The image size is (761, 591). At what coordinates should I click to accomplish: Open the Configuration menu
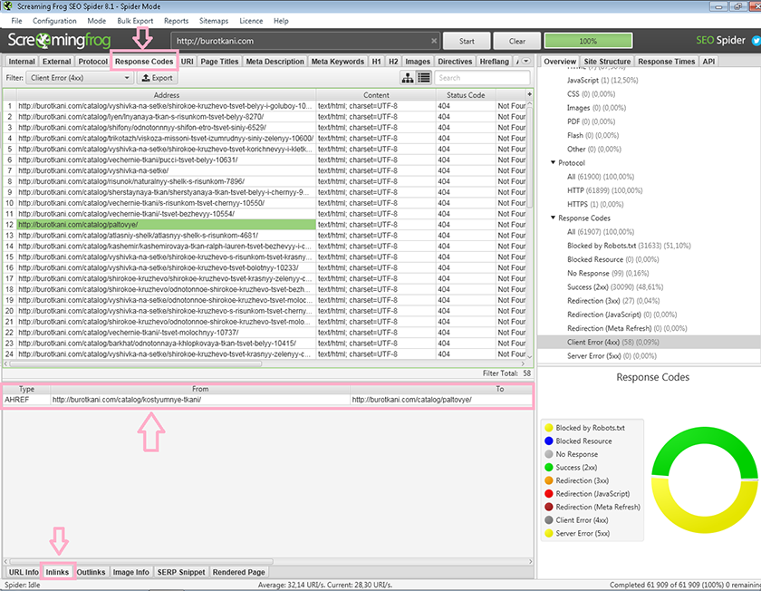point(54,21)
